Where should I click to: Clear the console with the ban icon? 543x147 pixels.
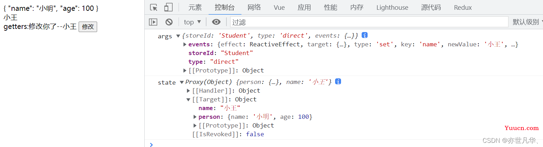(169, 22)
